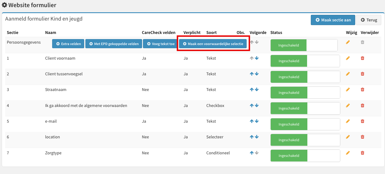Move e-mail field down with arrow
Image resolution: width=385 pixels, height=174 pixels.
point(257,121)
